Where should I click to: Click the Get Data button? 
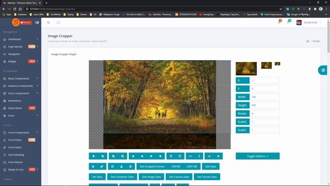tap(211, 166)
